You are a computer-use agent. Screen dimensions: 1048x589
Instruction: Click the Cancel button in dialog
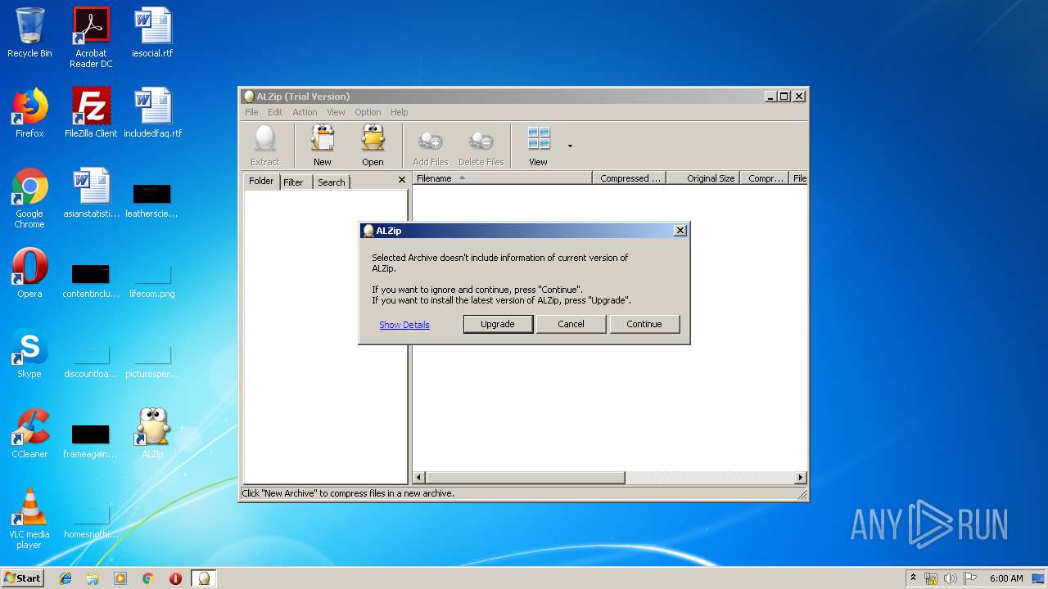pos(571,324)
